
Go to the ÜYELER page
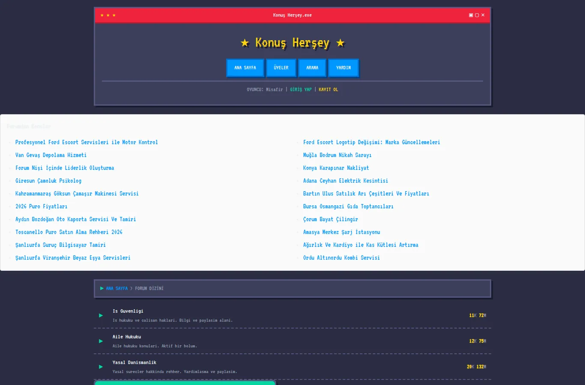(281, 68)
